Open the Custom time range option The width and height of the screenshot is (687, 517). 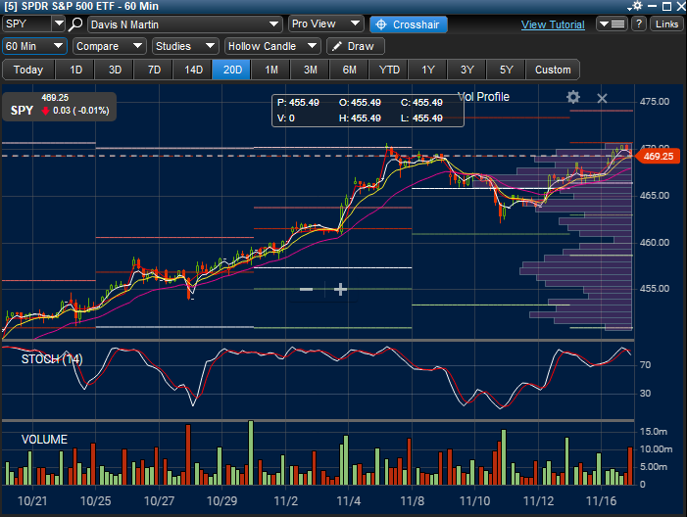pyautogui.click(x=553, y=70)
